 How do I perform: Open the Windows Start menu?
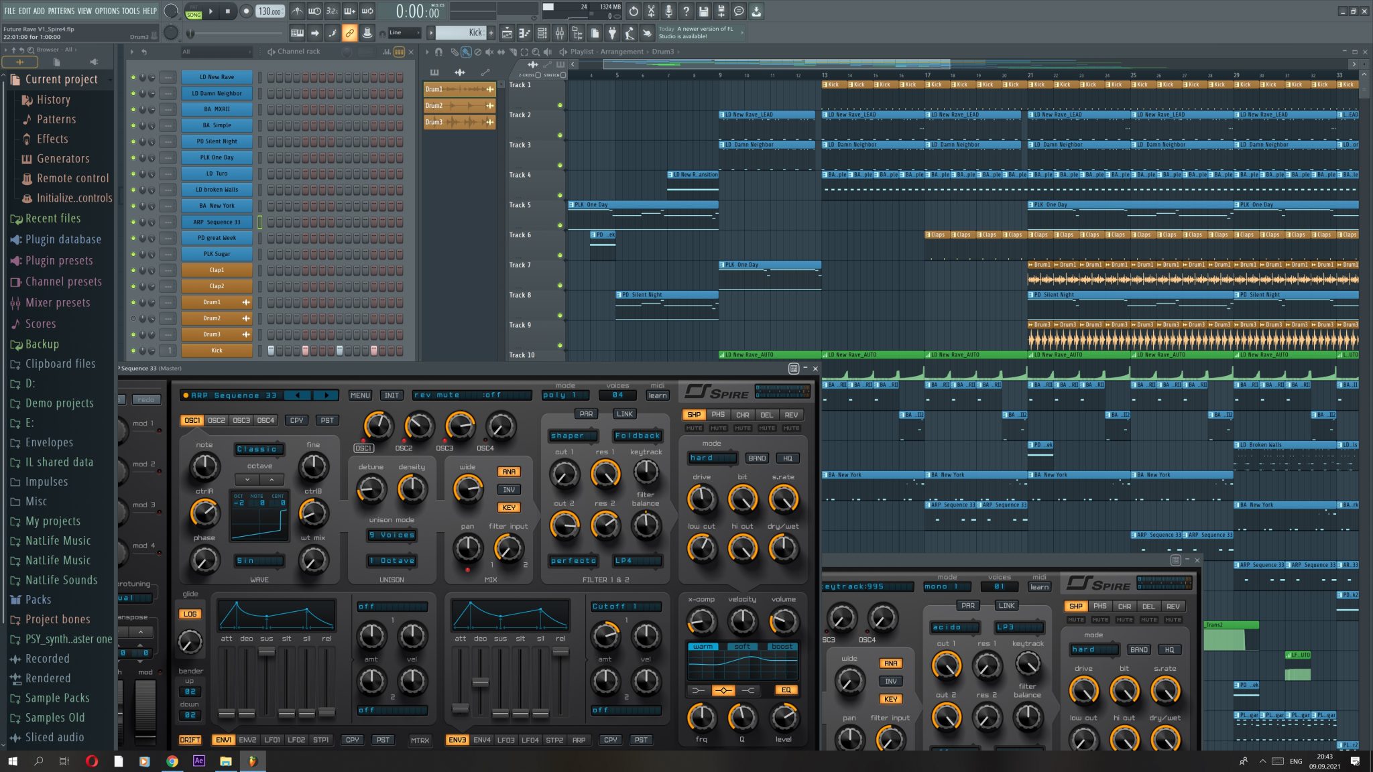12,761
